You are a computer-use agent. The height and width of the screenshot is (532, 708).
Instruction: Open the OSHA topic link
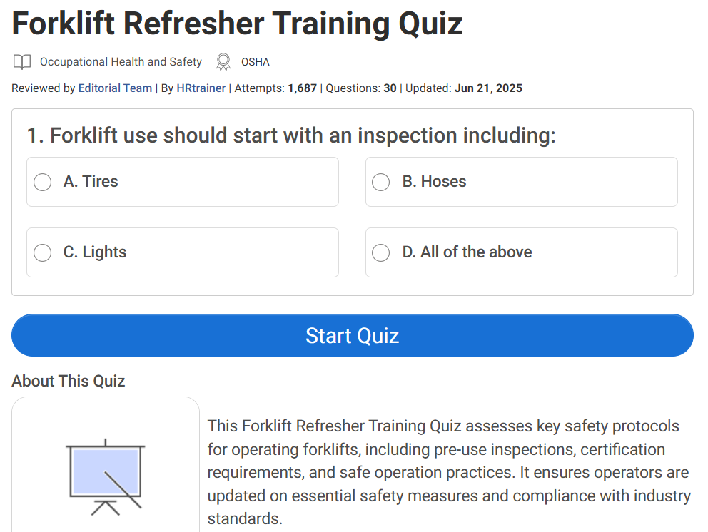(255, 62)
